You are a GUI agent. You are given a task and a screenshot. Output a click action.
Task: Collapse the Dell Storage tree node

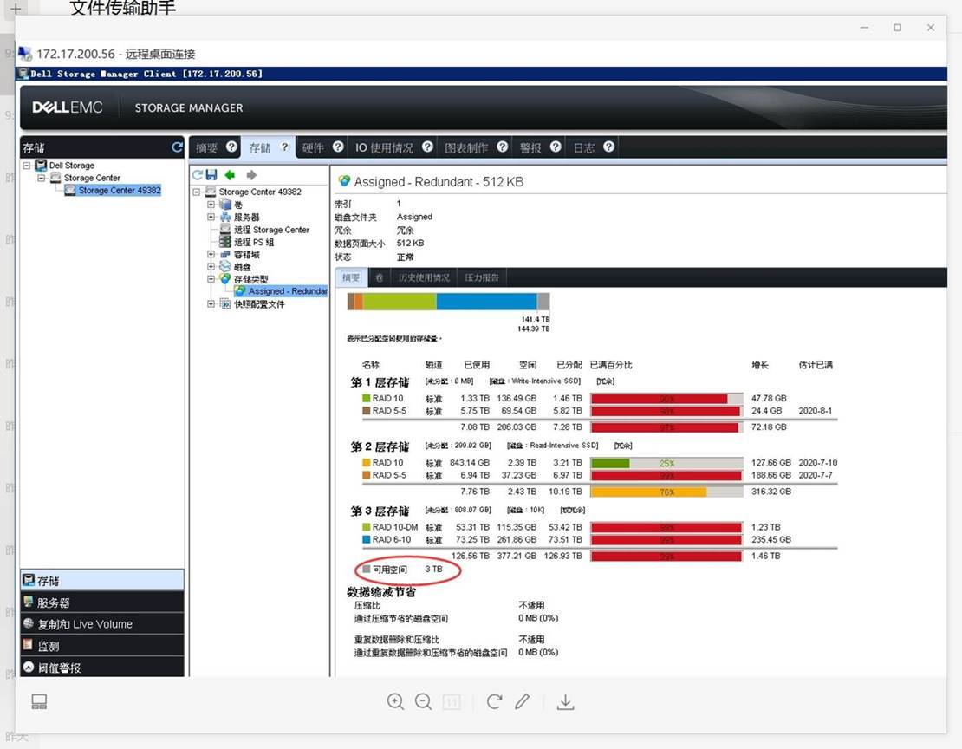coord(27,166)
